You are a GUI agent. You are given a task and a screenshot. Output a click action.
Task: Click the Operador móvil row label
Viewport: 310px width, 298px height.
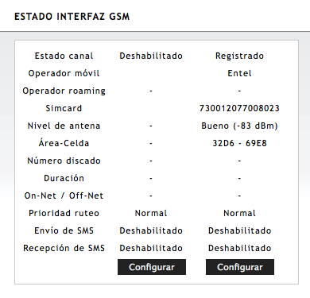click(64, 73)
